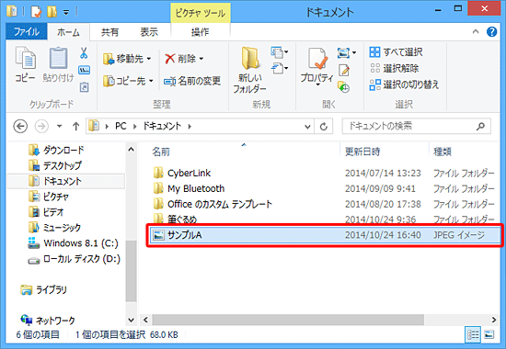Screen dimensions: 506x349
Task: Open the Copy to (コピー先) menu
Action: coord(128,81)
